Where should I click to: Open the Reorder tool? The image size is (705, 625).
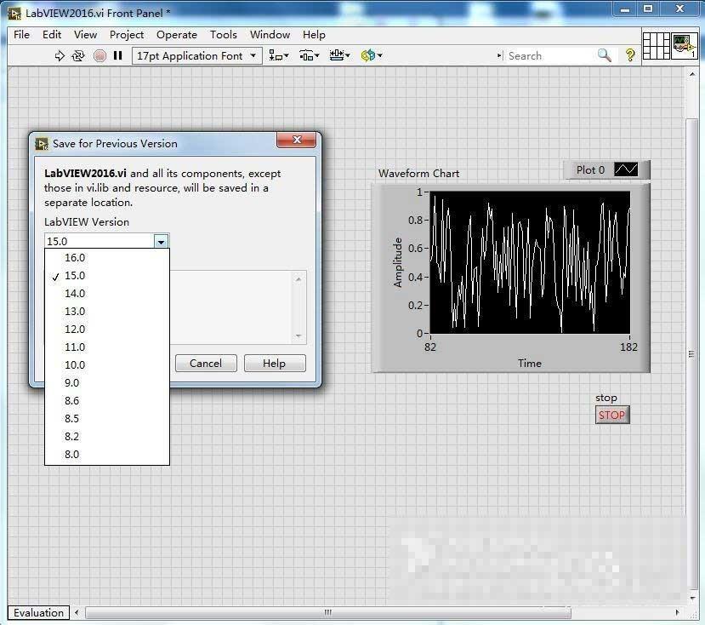[371, 56]
